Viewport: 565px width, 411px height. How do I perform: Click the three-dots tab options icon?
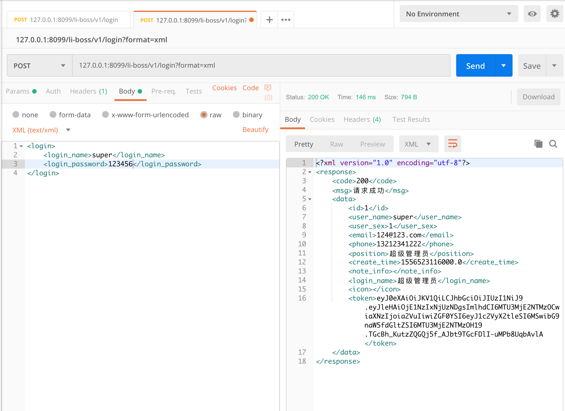tap(286, 20)
